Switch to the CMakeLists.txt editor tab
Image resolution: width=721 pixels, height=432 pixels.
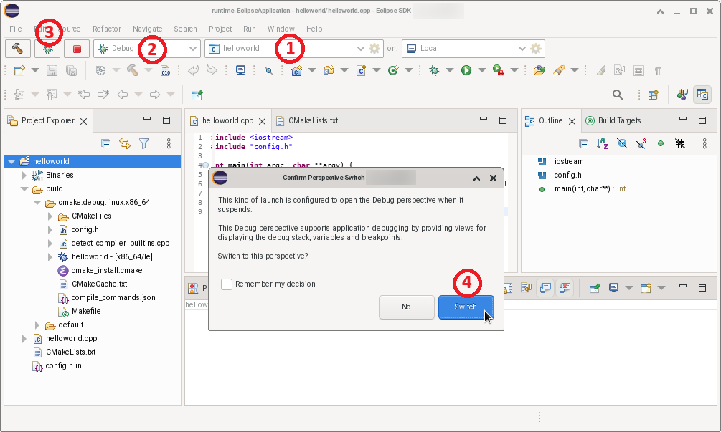(307, 120)
